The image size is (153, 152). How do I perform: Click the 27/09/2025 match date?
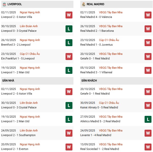(x=88, y=117)
